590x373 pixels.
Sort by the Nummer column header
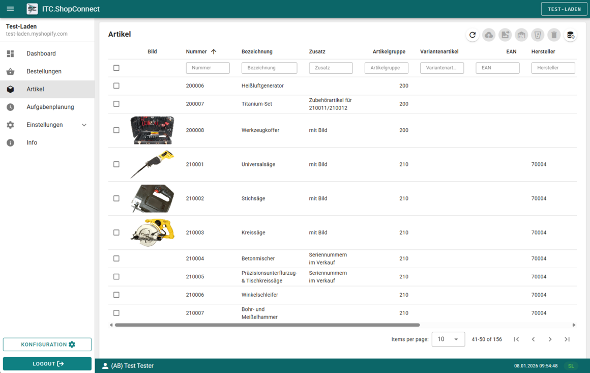tap(196, 51)
